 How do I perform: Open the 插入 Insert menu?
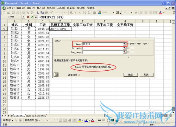[40, 8]
